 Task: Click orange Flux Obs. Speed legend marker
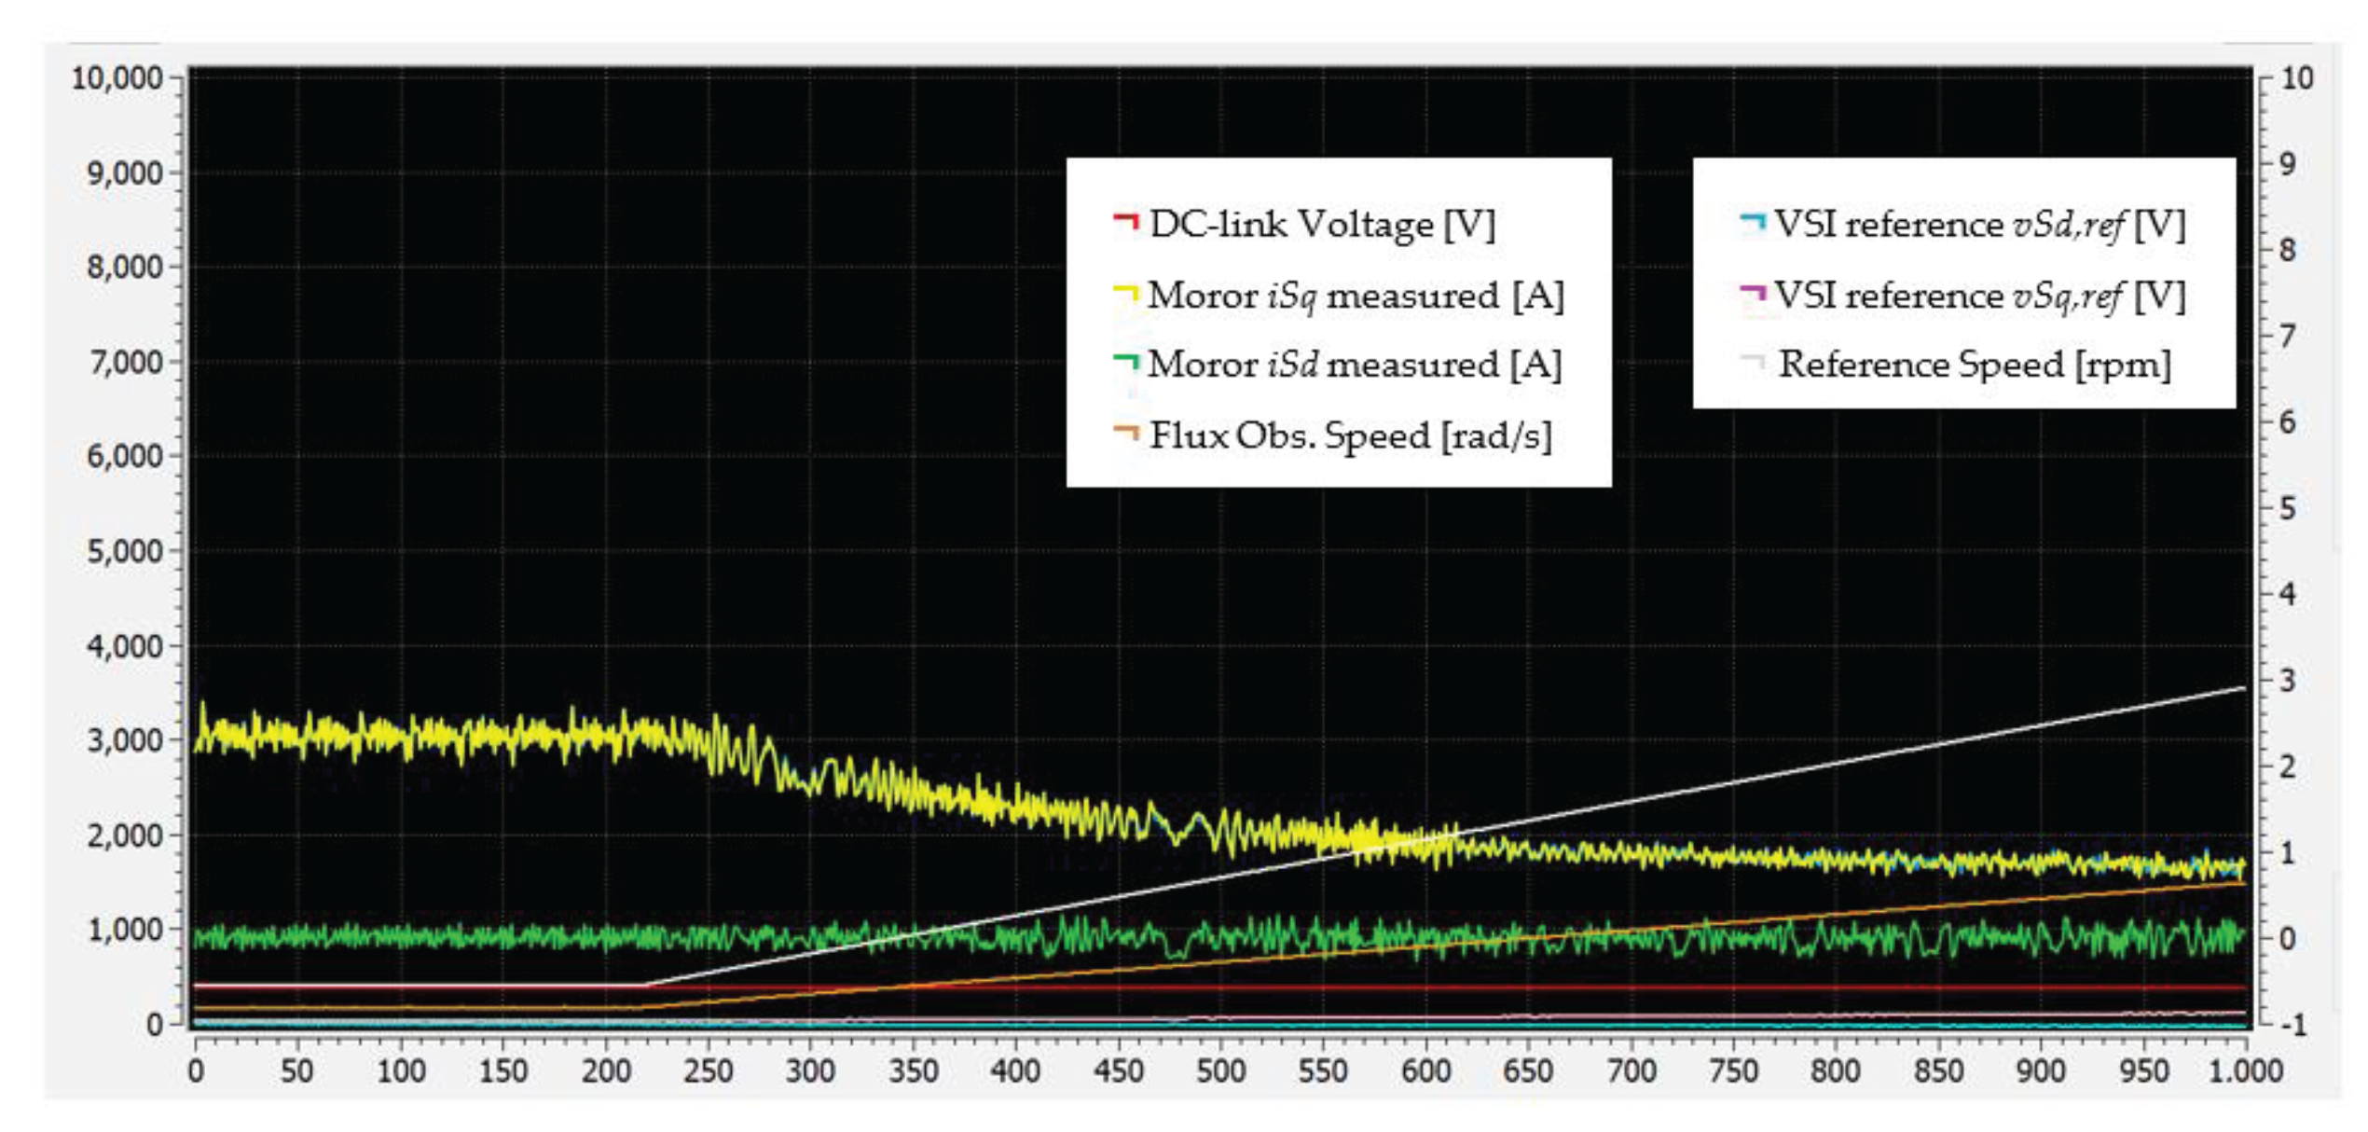point(1126,434)
